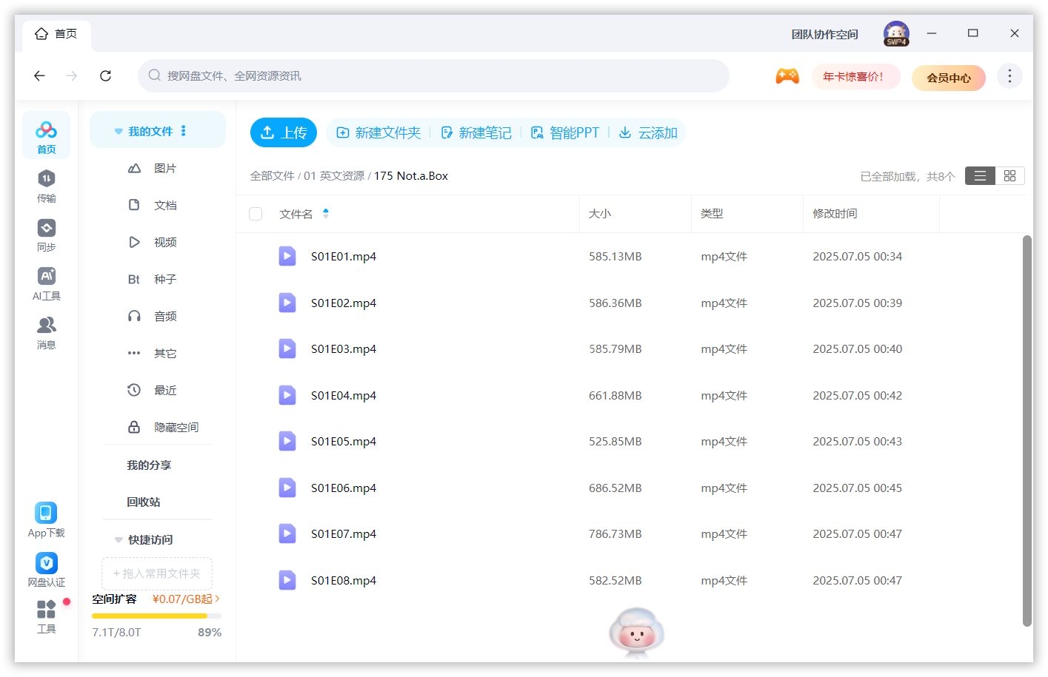Switch to grid view layout
The height and width of the screenshot is (677, 1048).
1009,175
